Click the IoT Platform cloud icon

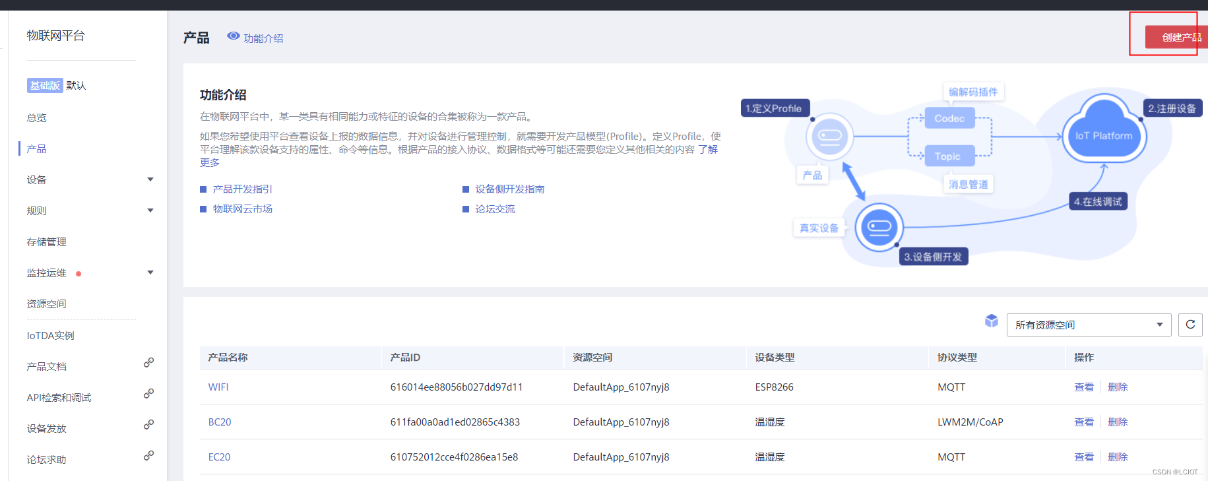[x=1104, y=129]
